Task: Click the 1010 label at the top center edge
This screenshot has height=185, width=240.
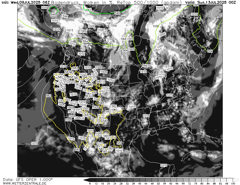Action: 160,8
